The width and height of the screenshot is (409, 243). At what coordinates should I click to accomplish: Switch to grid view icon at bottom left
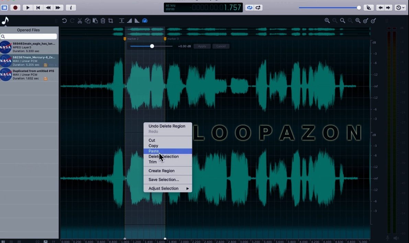pos(19,241)
